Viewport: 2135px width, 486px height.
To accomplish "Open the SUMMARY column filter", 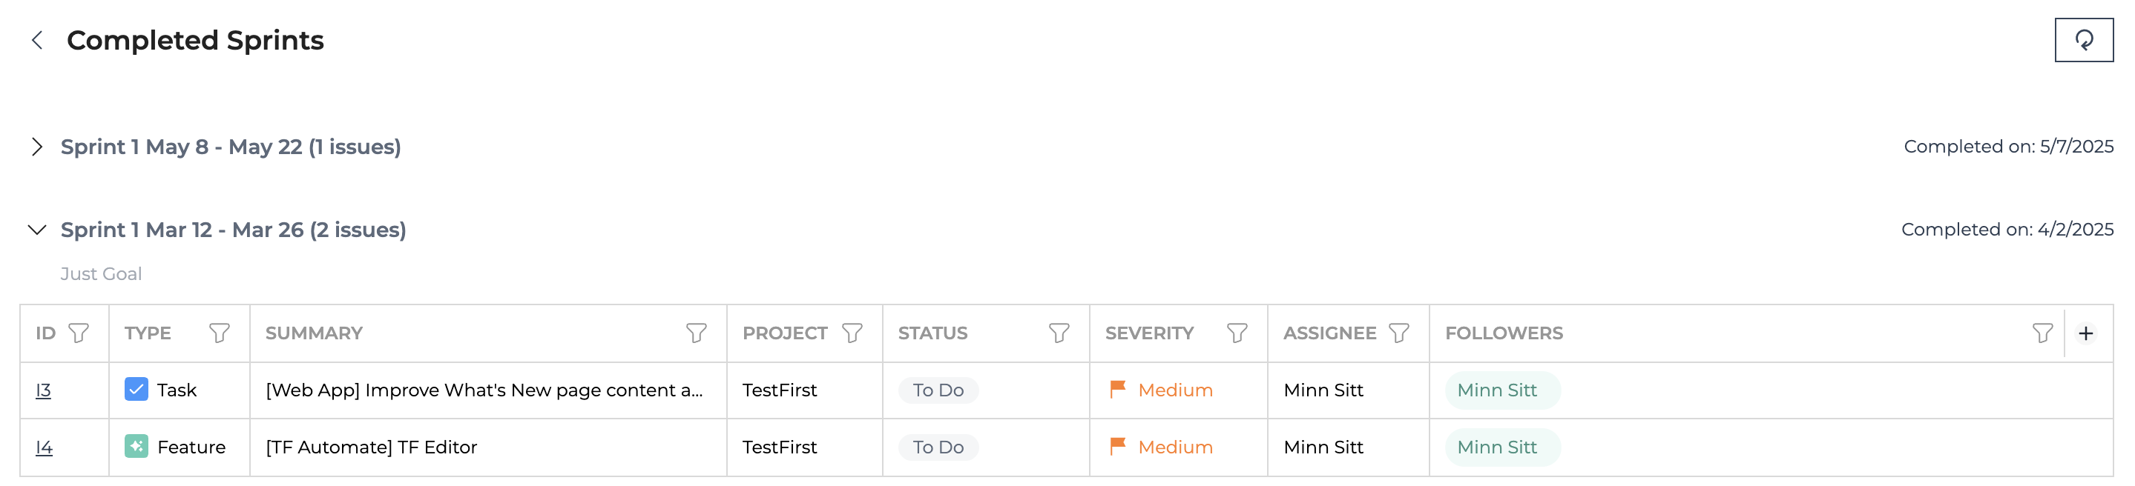I will point(696,333).
